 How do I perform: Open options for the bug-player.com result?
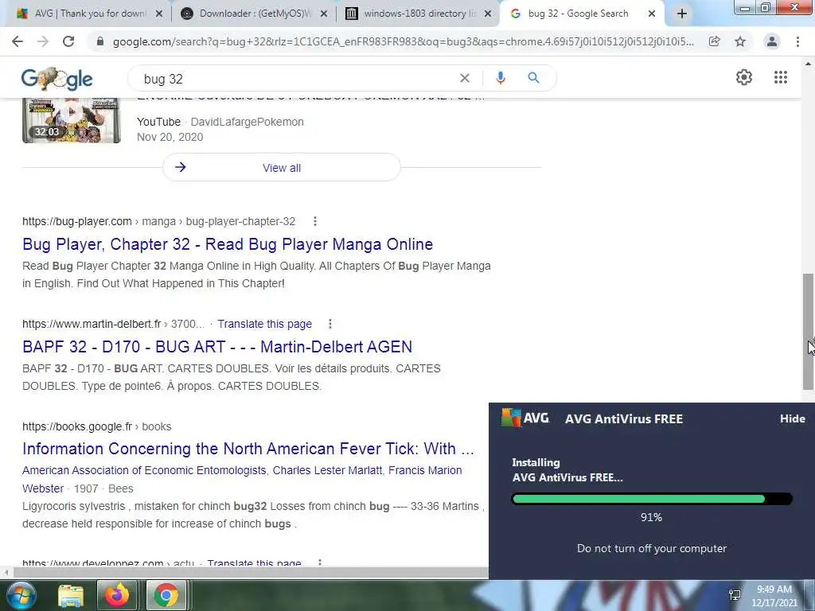click(315, 221)
